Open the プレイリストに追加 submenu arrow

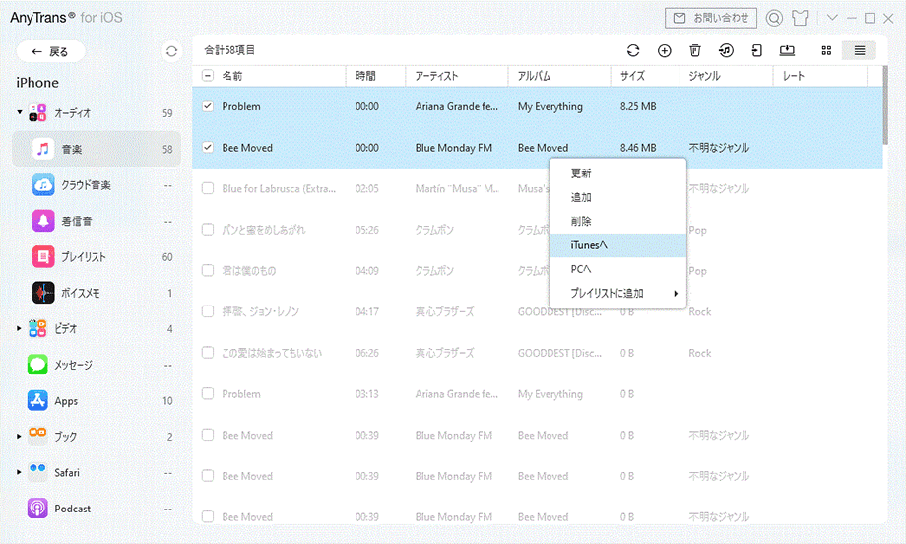coord(676,293)
